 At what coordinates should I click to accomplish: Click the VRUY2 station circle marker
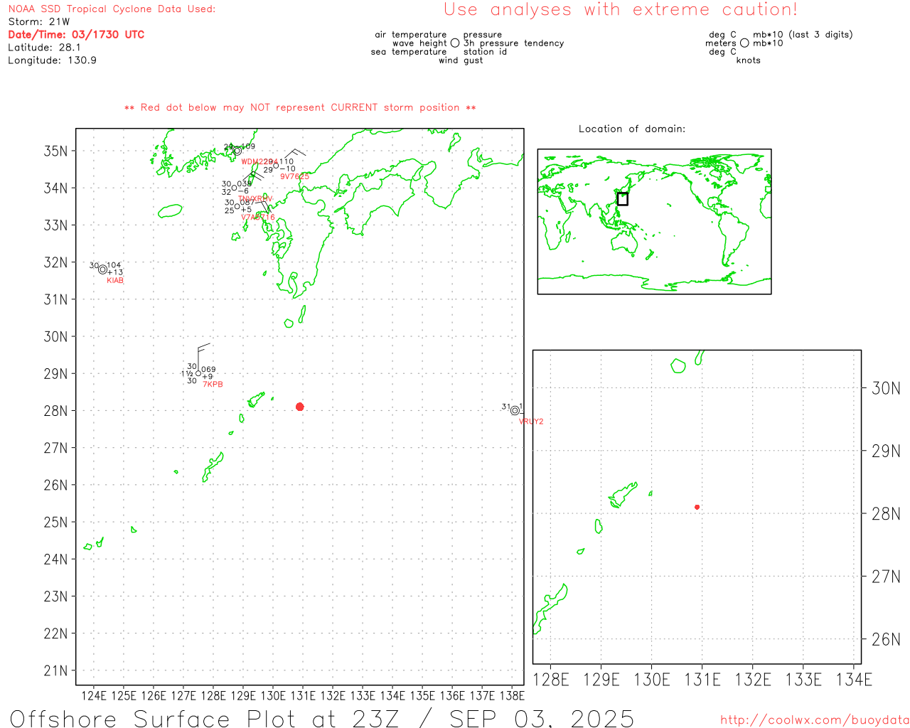[x=515, y=410]
